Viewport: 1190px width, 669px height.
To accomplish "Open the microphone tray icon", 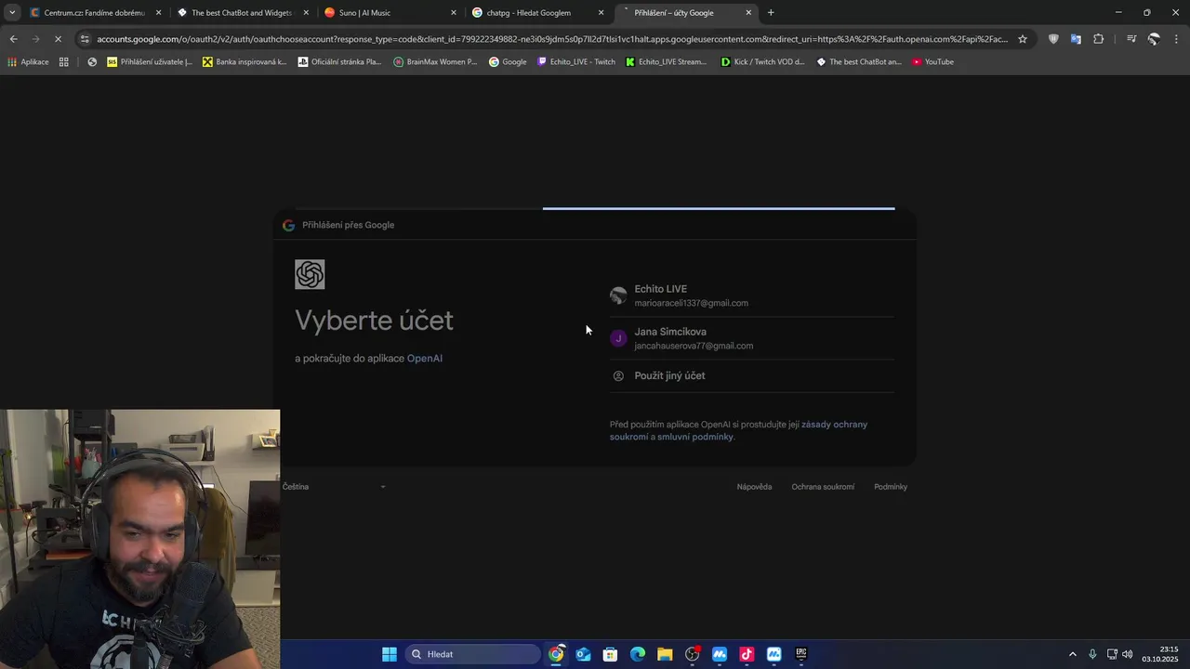I will [1092, 654].
